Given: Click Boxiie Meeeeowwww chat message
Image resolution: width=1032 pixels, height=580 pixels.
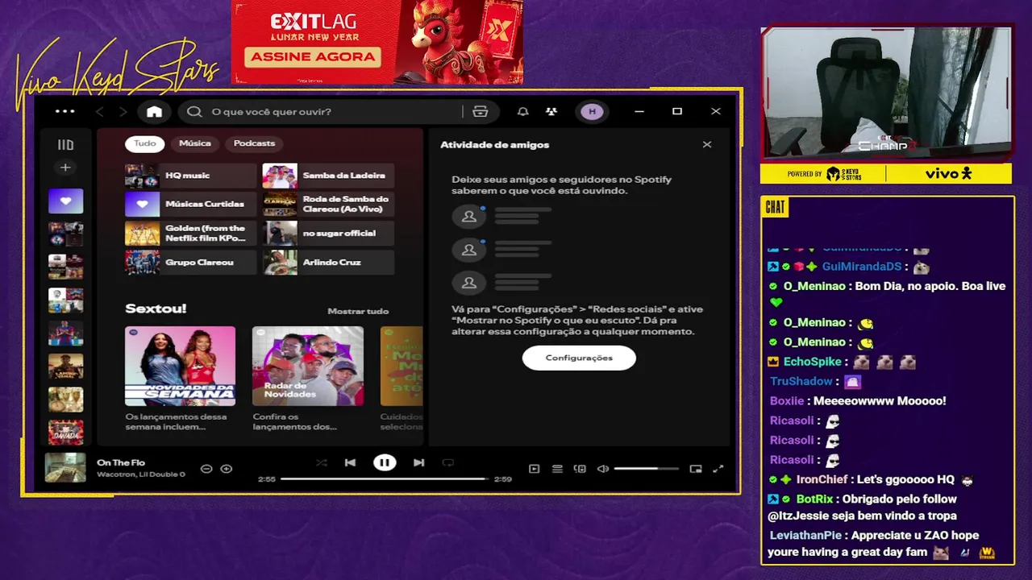Looking at the screenshot, I should (858, 401).
